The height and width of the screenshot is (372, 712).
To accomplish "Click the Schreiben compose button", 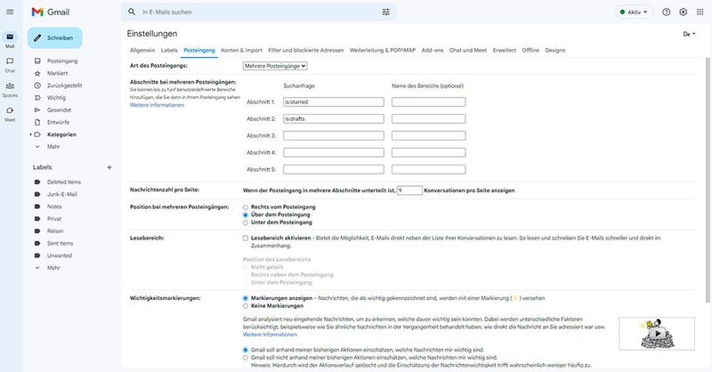I will coord(55,38).
